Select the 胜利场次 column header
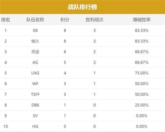Image resolution: width=165 pixels, height=132 pixels. click(x=95, y=20)
